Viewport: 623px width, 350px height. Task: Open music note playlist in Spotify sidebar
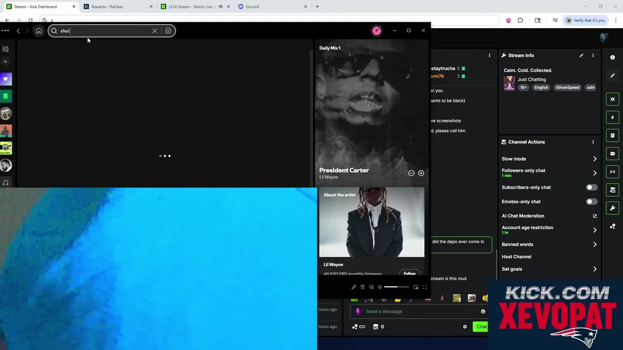(x=6, y=183)
